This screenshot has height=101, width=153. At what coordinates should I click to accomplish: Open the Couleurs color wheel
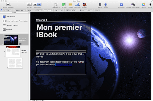point(144,5)
